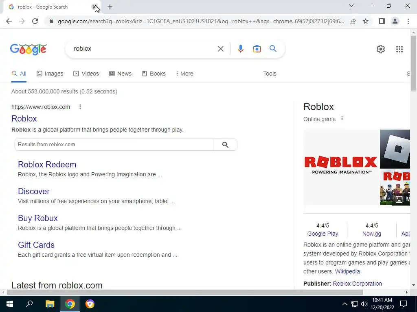Open the browser side panel icon
Image resolution: width=417 pixels, height=312 pixels.
(382, 21)
